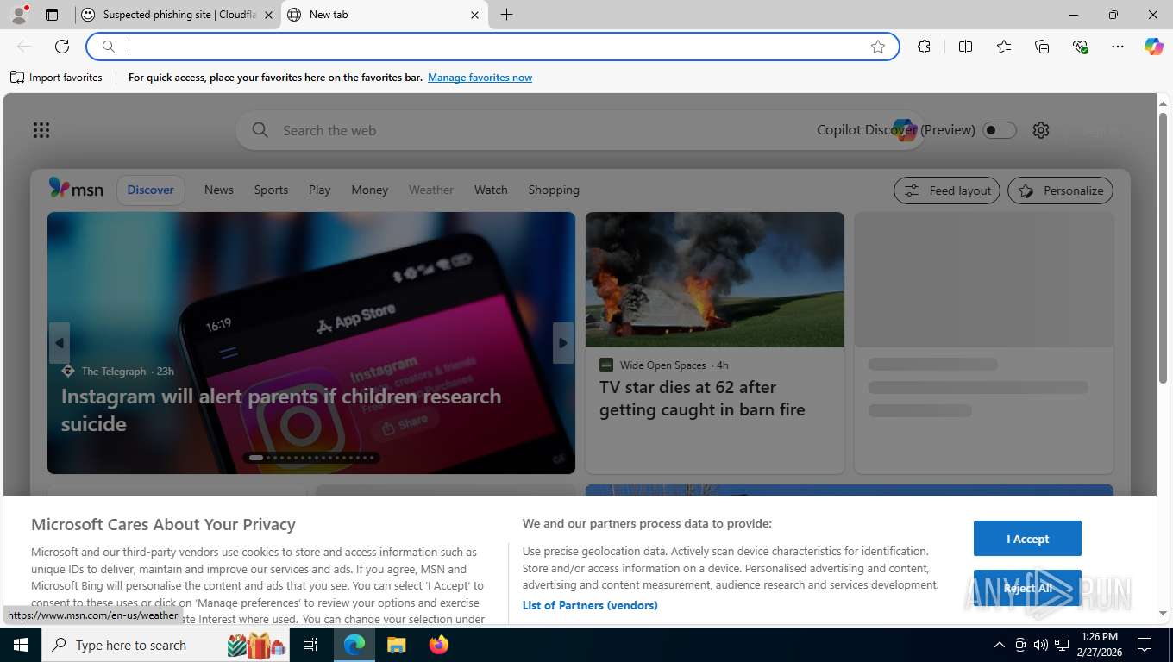This screenshot has height=662, width=1173.
Task: Open the barn fire article thumbnail
Action: 715,279
